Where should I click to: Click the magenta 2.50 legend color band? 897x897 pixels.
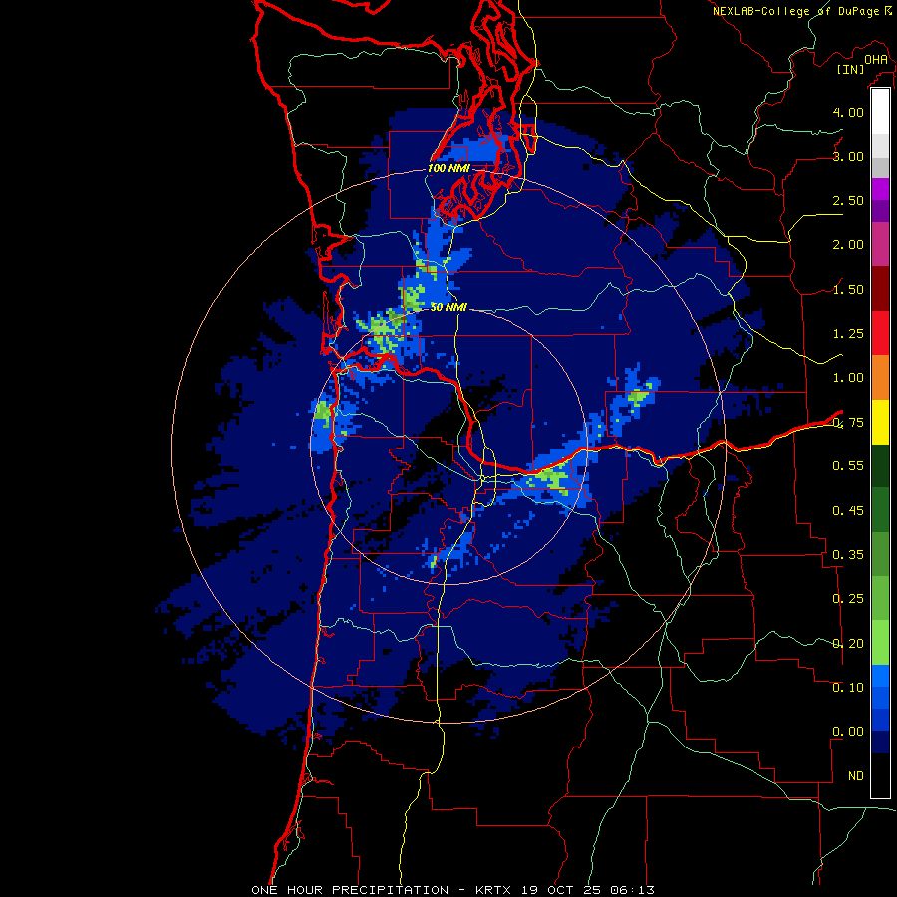(x=880, y=189)
